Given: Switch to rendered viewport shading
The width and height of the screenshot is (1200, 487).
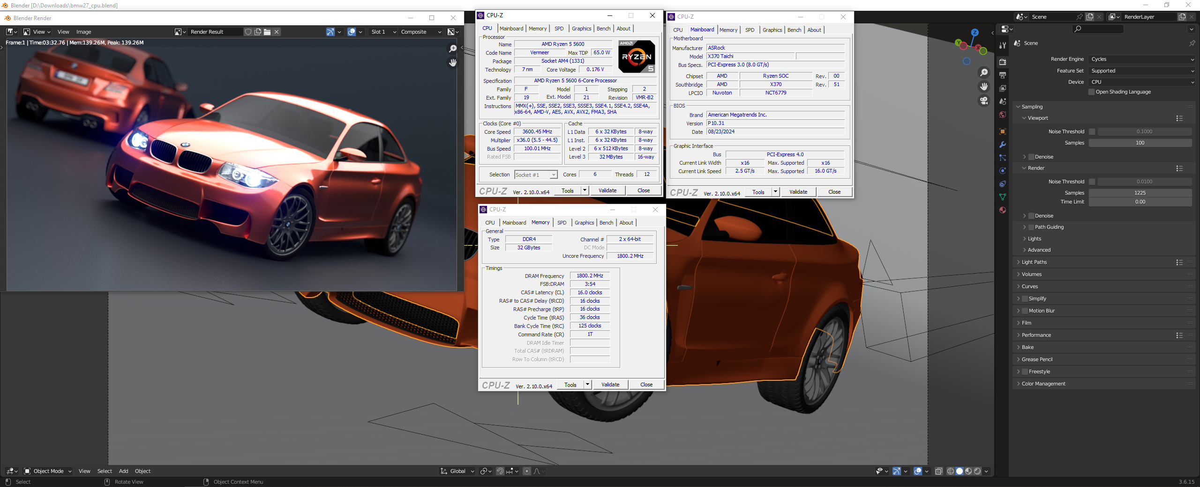Looking at the screenshot, I should pyautogui.click(x=977, y=471).
